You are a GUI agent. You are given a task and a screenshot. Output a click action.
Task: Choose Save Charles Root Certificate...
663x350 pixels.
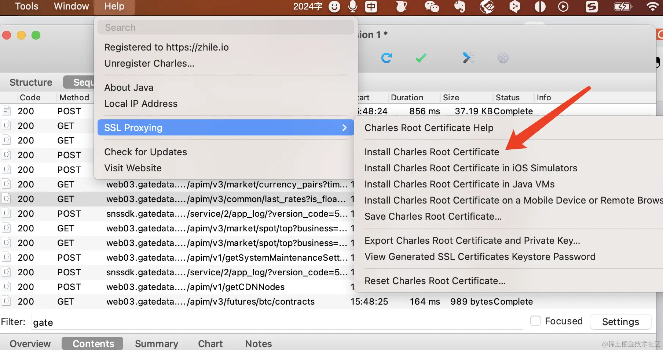433,216
